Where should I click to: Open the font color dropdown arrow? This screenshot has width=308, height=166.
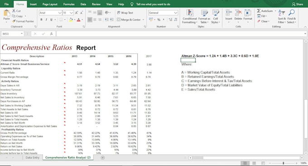tap(82, 20)
